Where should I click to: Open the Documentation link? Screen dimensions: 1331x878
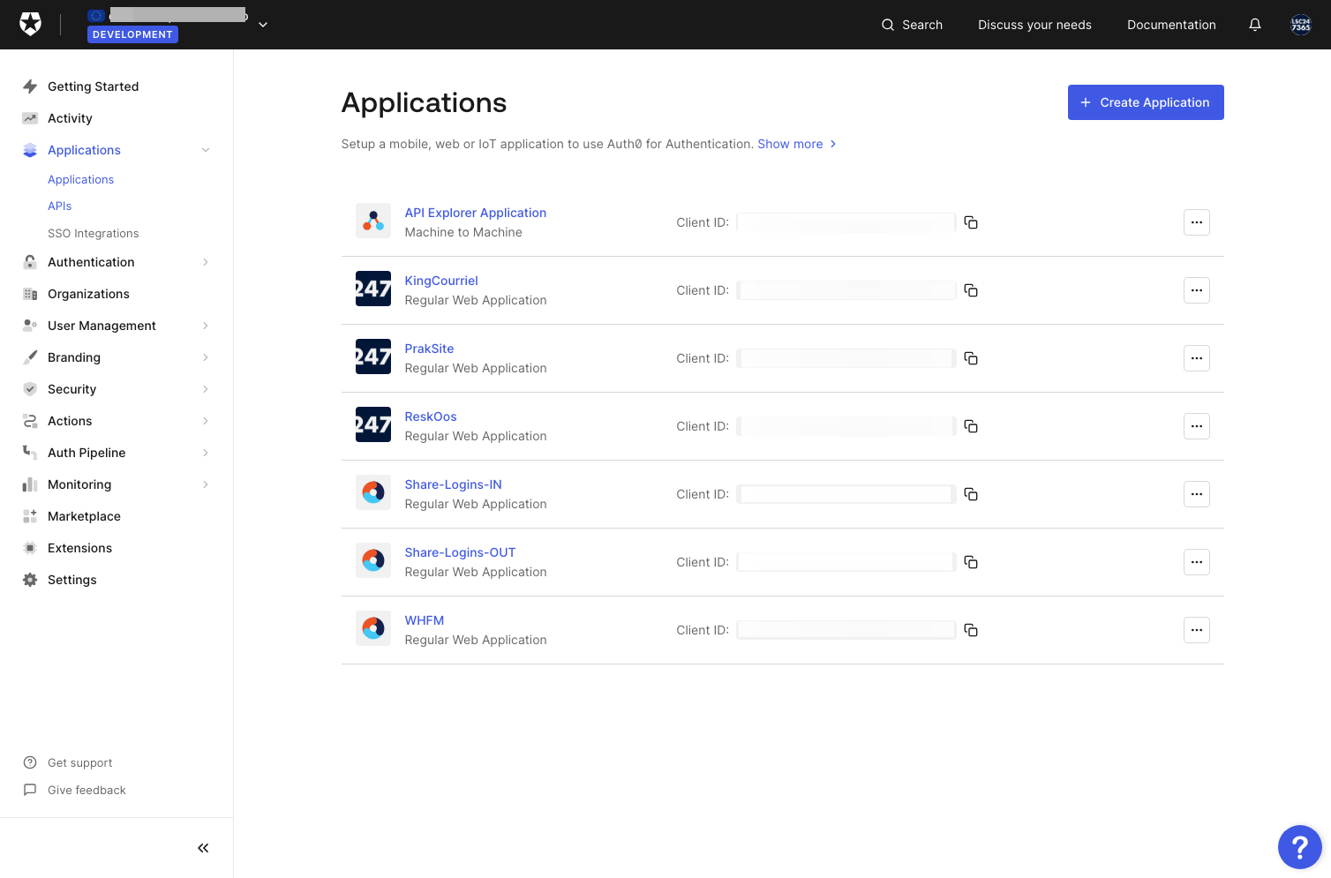pos(1171,25)
